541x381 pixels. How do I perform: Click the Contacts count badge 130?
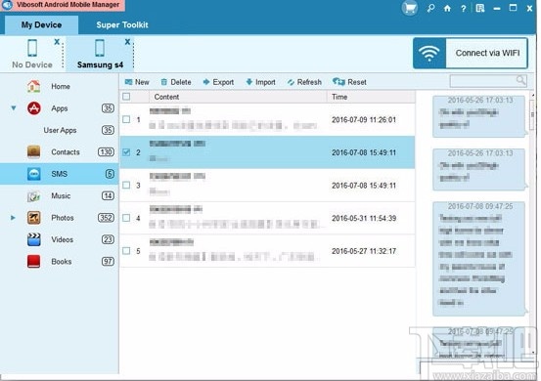click(x=106, y=152)
